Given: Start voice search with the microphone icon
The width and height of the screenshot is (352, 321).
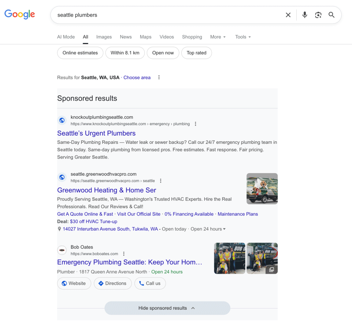Looking at the screenshot, I should click(305, 15).
